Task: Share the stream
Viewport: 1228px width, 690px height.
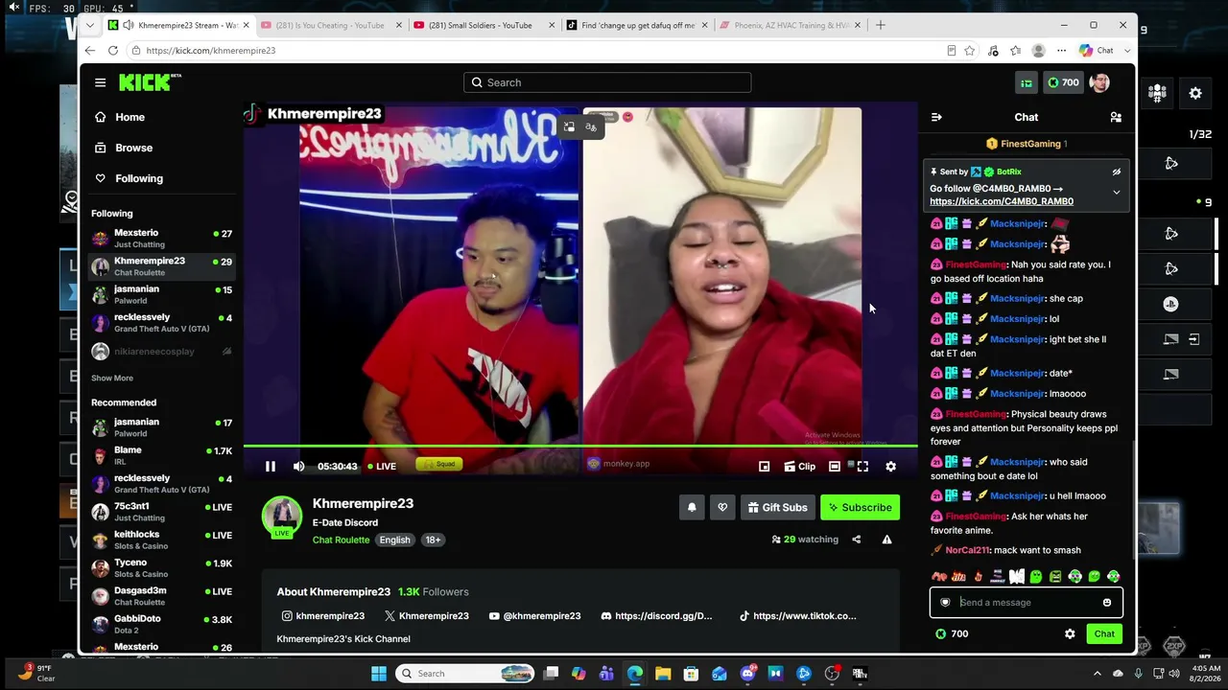Action: coord(857,540)
